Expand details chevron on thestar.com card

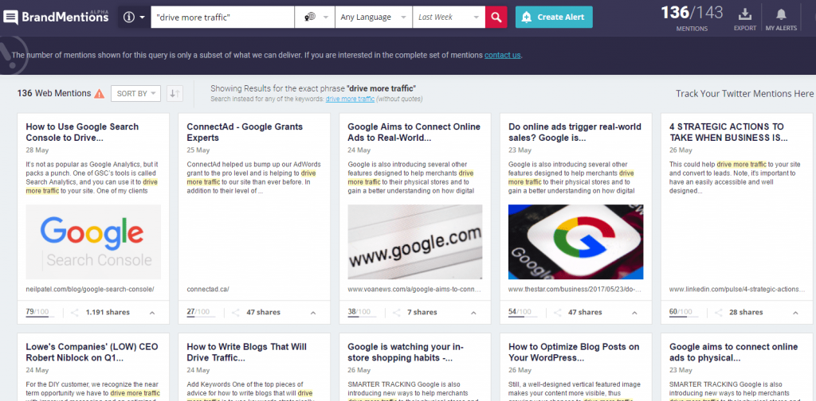point(634,313)
